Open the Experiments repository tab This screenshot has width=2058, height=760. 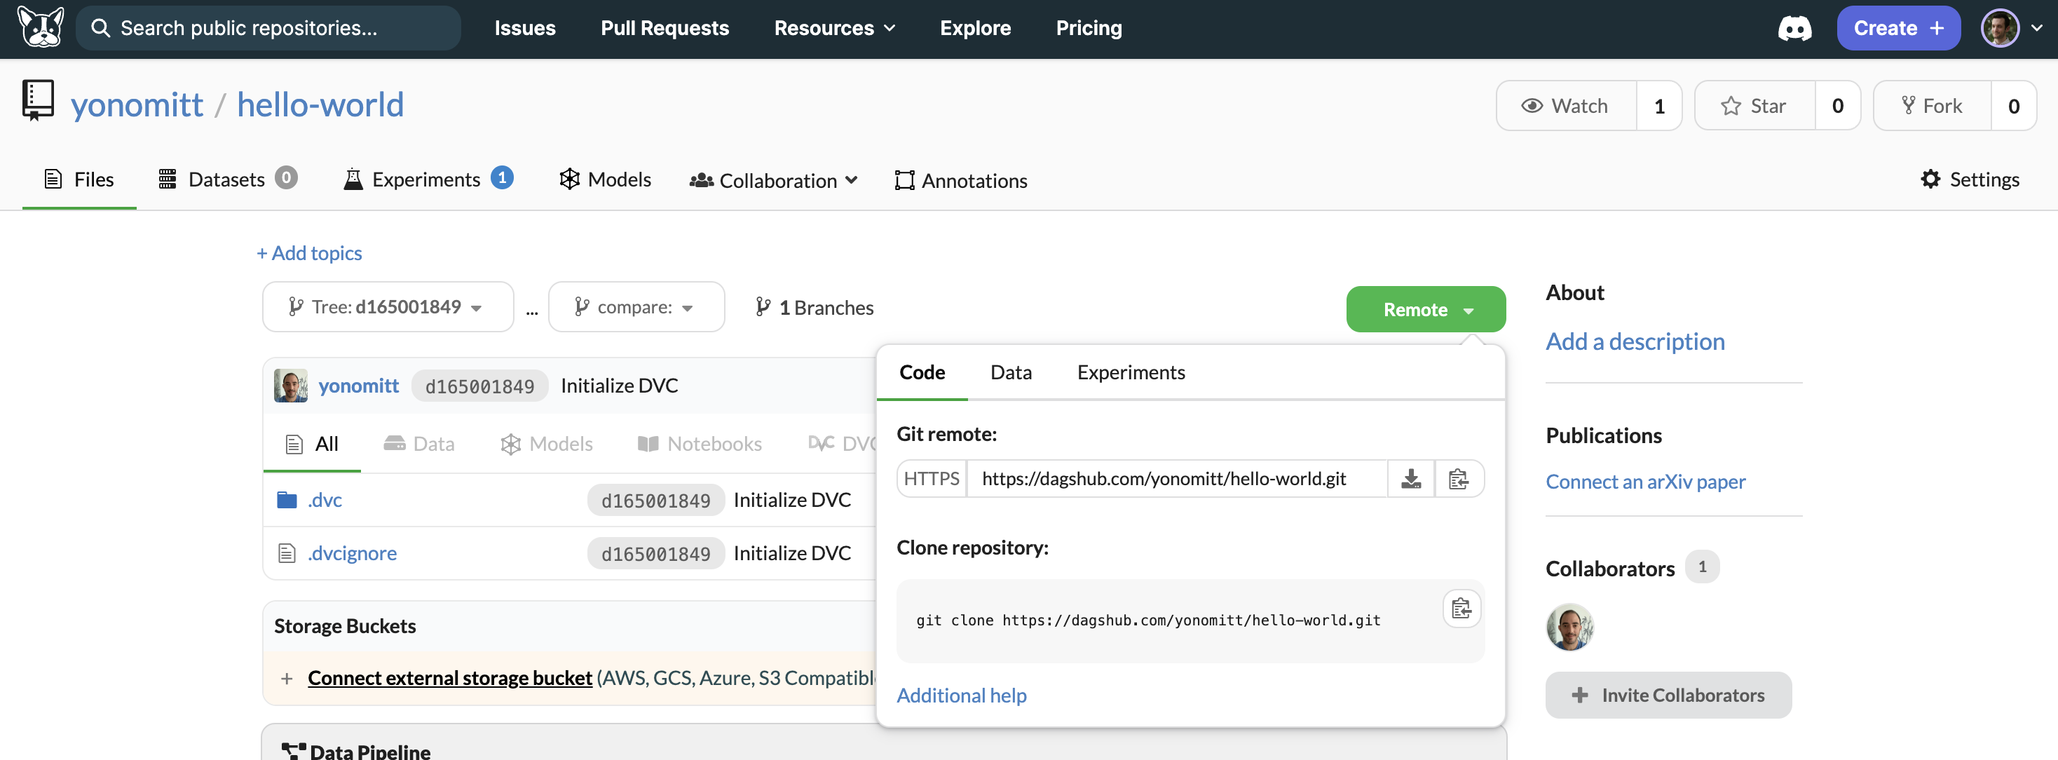pyautogui.click(x=427, y=179)
